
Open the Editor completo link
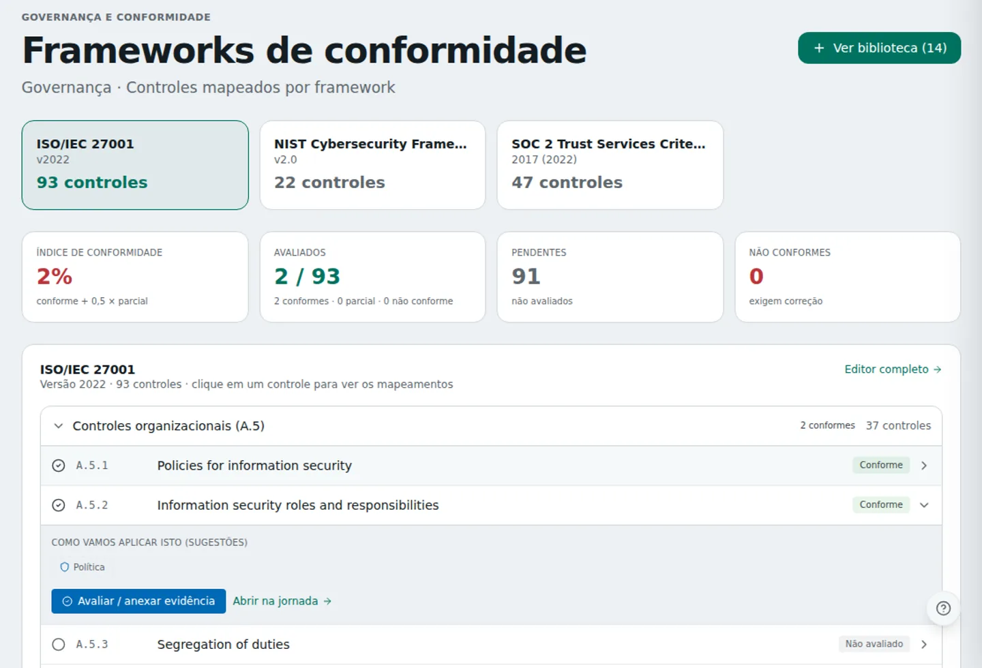pos(893,369)
